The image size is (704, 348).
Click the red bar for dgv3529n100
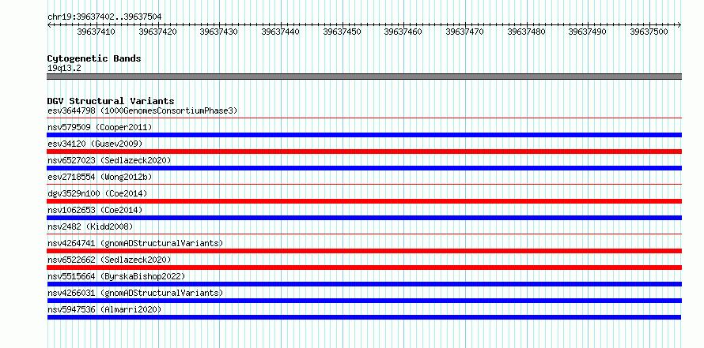[364, 201]
